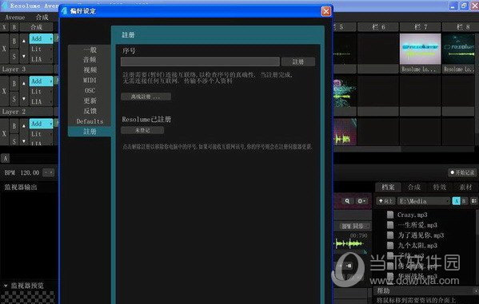
Task: Expand the BPM minus/plus dropdown next to 120.00
Action: click(x=48, y=172)
